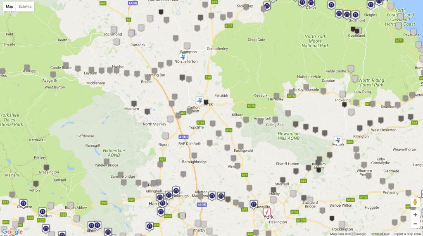Select the pink checkmark marker at York
The width and height of the screenshot is (423, 236).
[x=267, y=212]
